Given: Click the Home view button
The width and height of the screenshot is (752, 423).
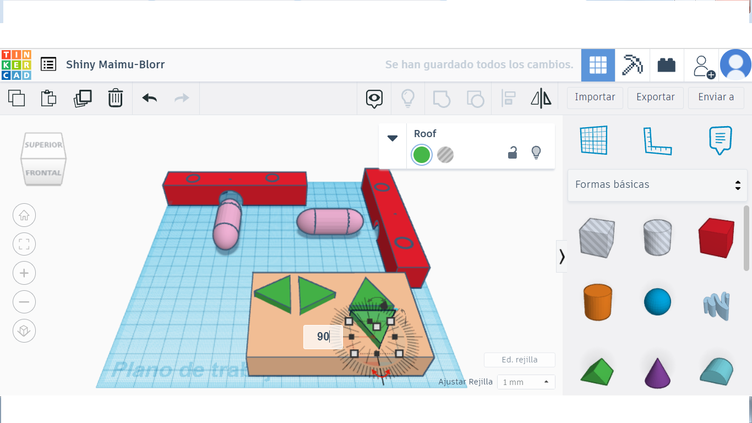Looking at the screenshot, I should (24, 215).
